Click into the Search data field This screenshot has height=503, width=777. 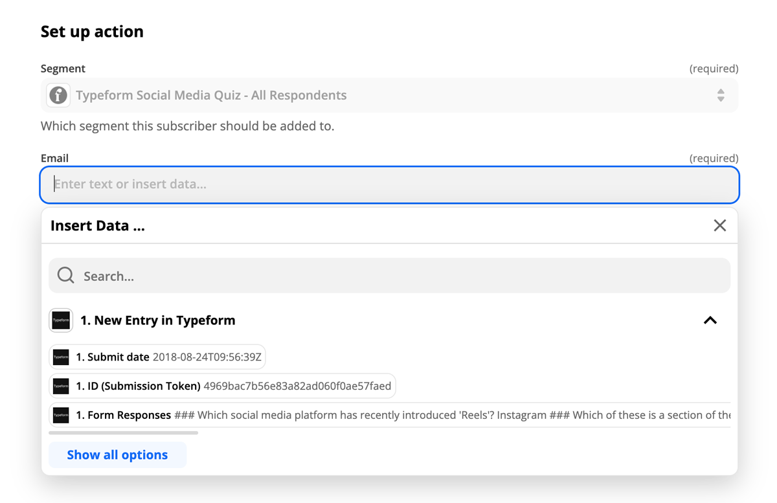pyautogui.click(x=388, y=276)
